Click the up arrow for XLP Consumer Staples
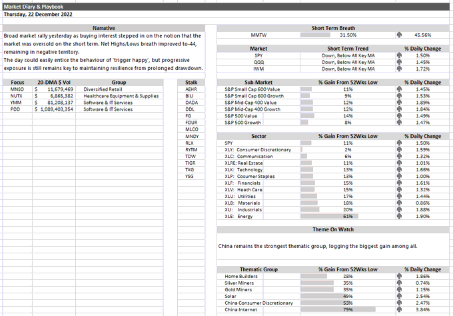The height and width of the screenshot is (316, 453). click(399, 176)
